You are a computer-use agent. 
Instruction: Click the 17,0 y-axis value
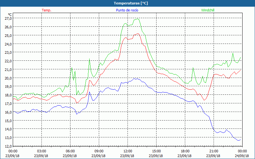8,104
